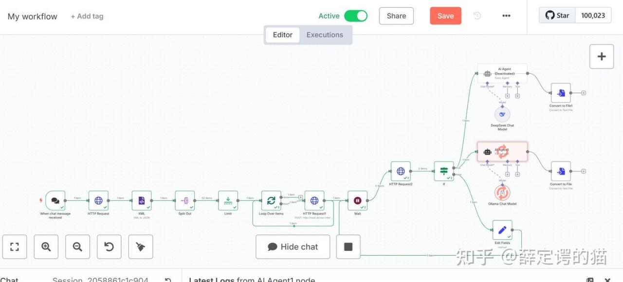The width and height of the screenshot is (623, 282).
Task: Add a node via the canvas plus button
Action: pyautogui.click(x=602, y=56)
